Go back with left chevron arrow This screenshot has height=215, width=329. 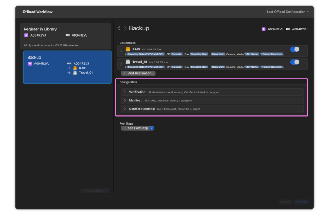pyautogui.click(x=119, y=28)
